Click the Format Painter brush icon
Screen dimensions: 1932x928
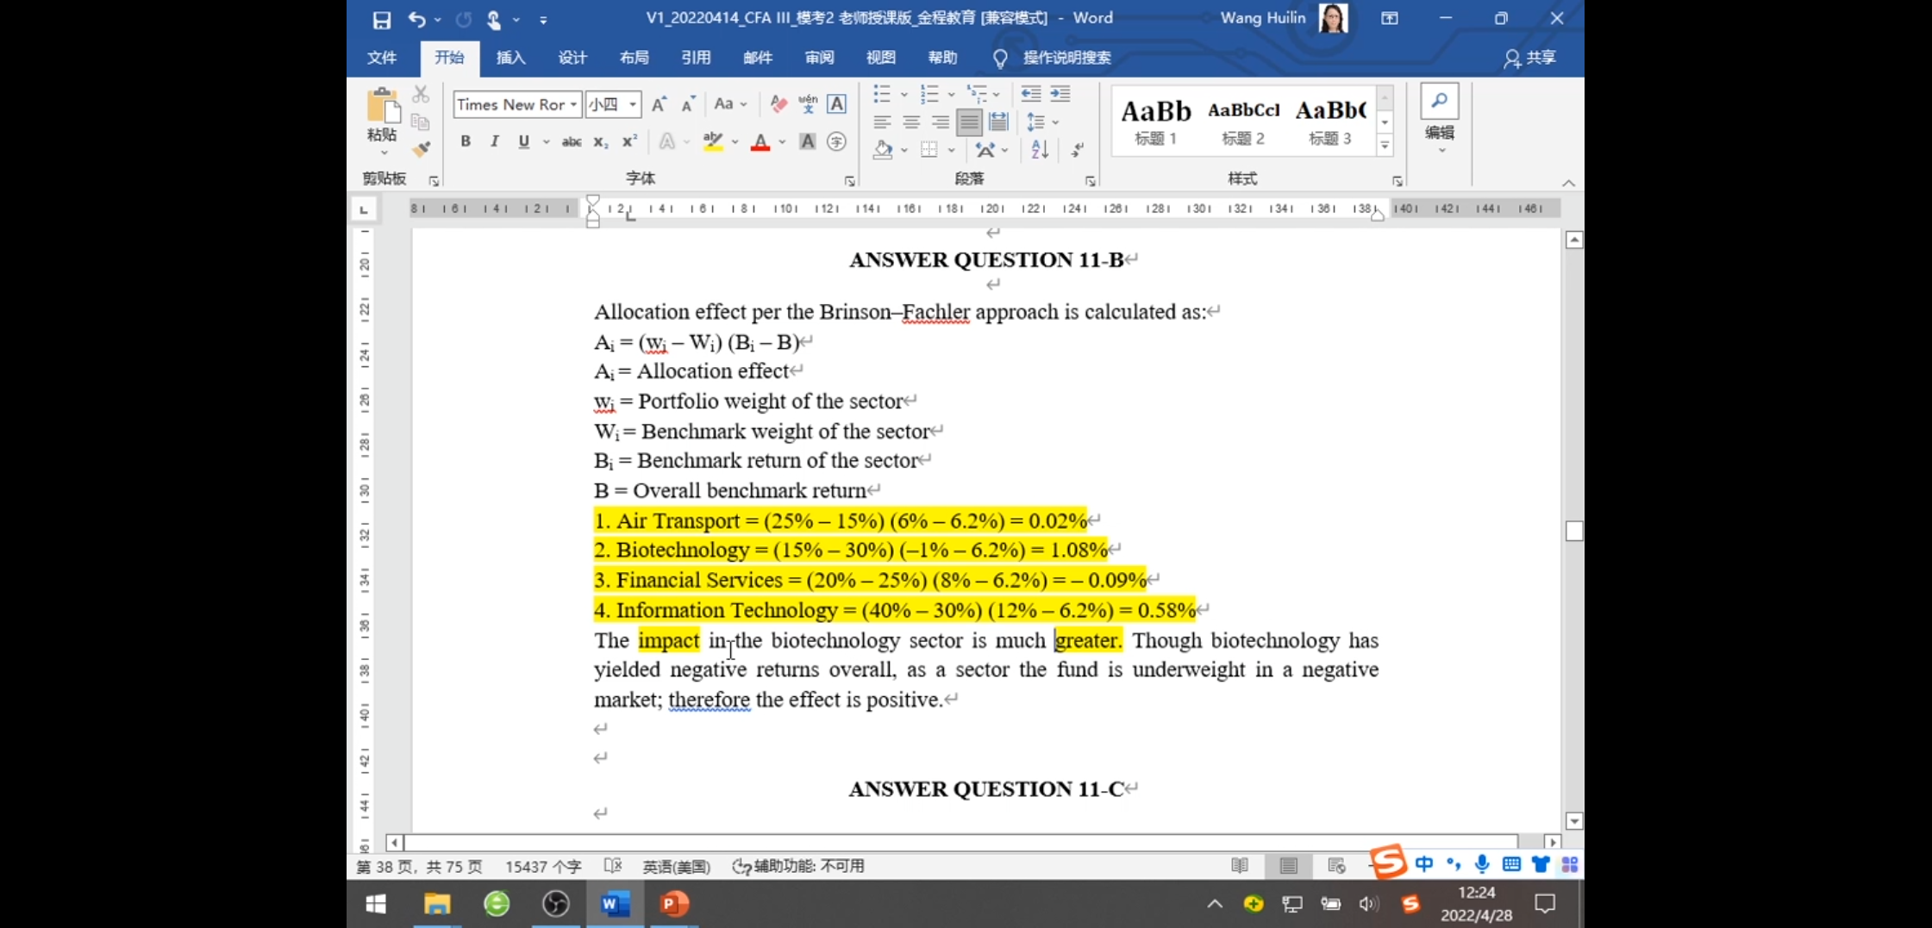point(421,149)
